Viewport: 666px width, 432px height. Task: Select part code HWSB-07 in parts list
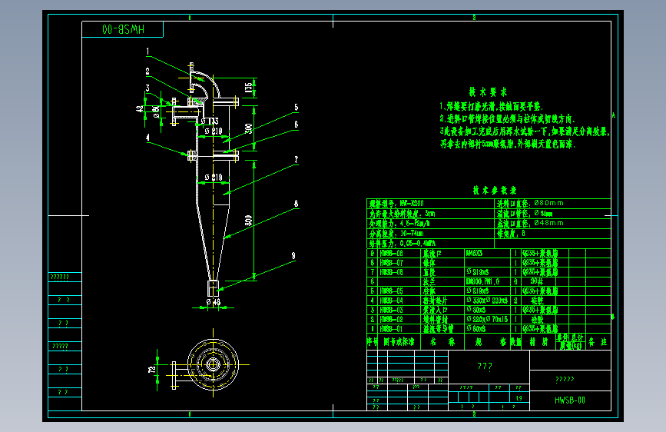[x=391, y=263]
